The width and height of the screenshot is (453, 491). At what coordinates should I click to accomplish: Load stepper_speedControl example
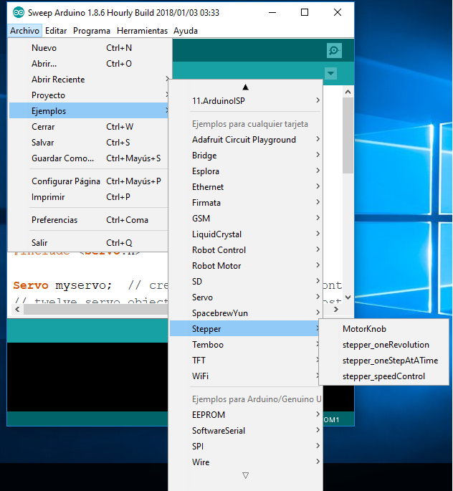click(383, 376)
